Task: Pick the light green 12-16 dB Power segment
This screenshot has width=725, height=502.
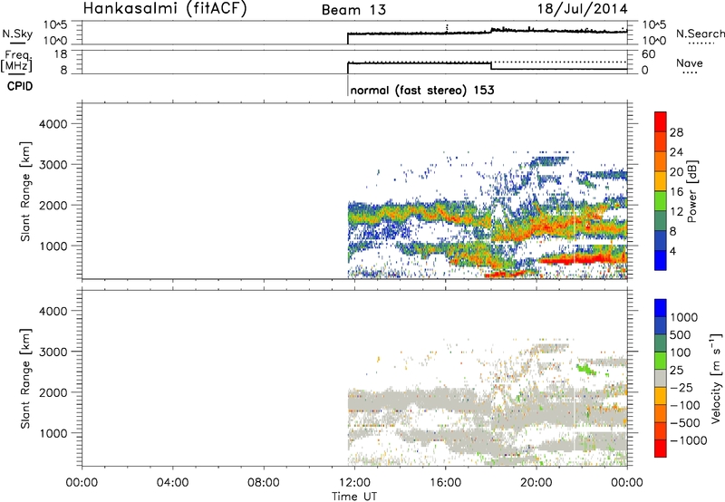Action: click(x=661, y=200)
